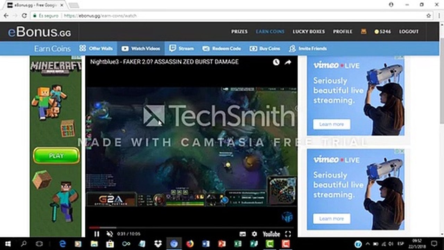The image size is (444, 250).
Task: Open Windows taskbar search
Action: tap(24, 244)
